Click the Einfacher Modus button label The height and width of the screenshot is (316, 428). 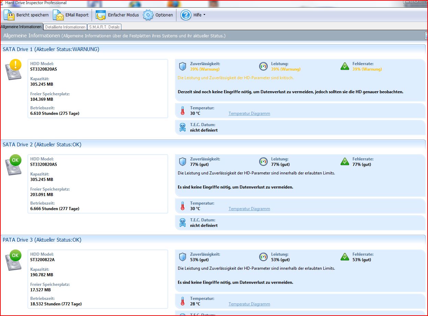(124, 15)
